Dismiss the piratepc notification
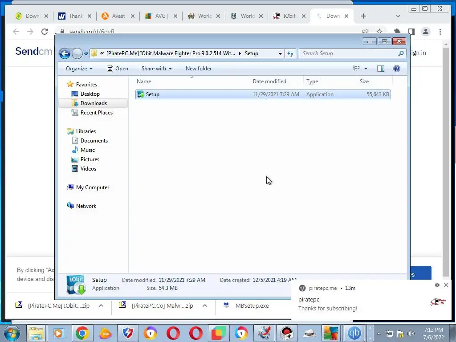This screenshot has height=342, width=456. pos(446,285)
